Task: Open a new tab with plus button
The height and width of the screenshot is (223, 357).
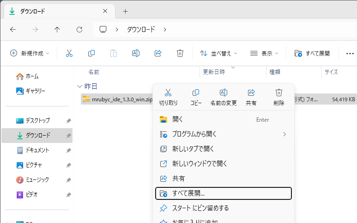Action: 125,11
